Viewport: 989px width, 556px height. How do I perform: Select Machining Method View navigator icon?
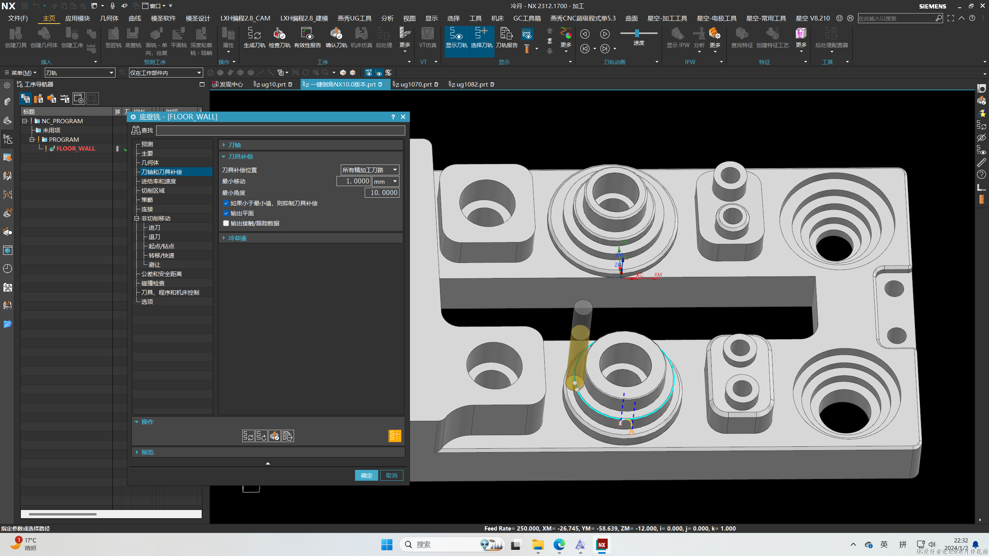click(x=65, y=99)
